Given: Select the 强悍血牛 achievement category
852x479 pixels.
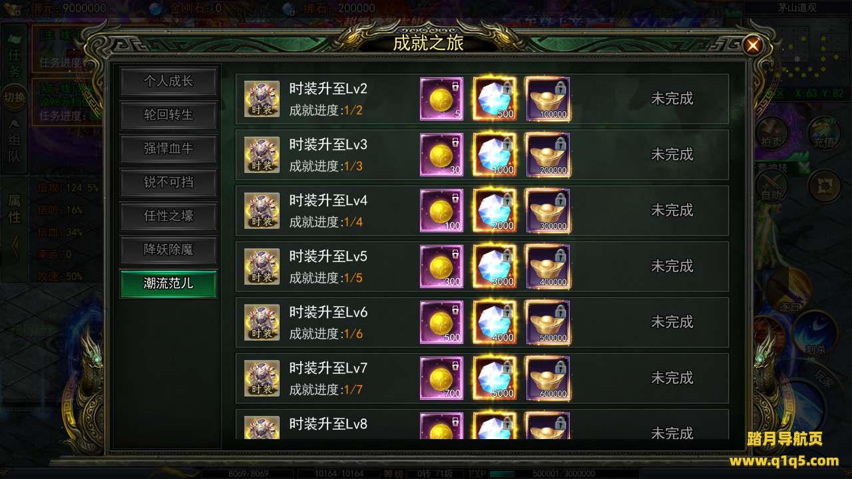Looking at the screenshot, I should [168, 148].
